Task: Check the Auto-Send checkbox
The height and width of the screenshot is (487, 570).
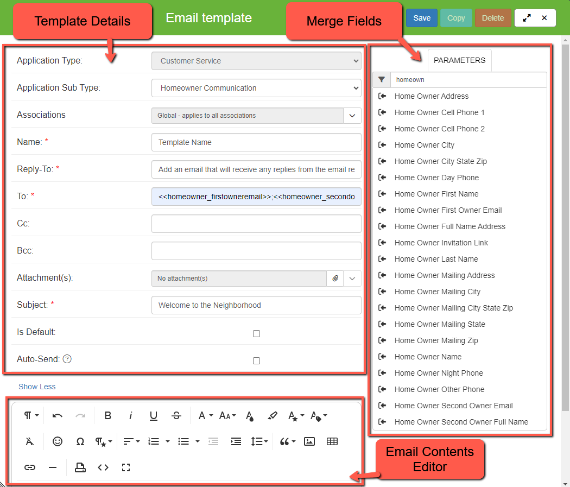Action: pos(257,360)
